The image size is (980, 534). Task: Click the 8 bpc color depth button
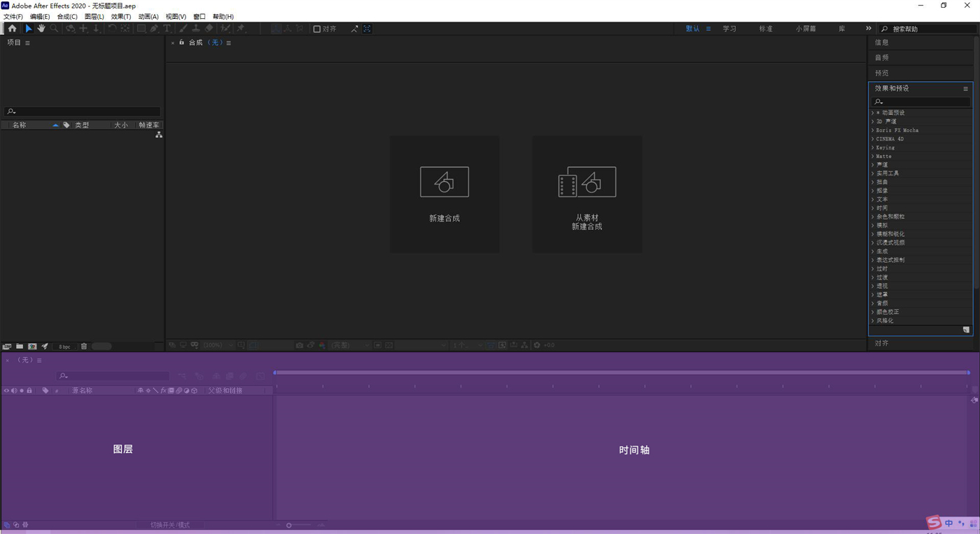point(64,347)
